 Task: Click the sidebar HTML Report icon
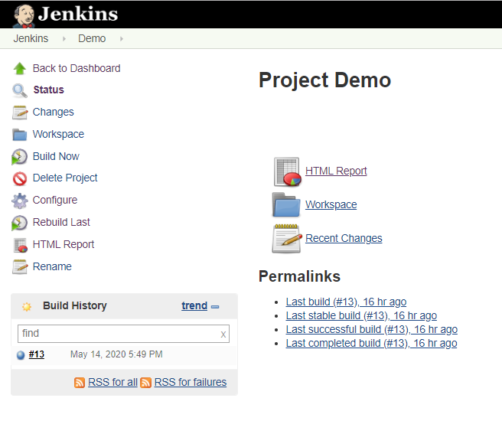click(20, 245)
